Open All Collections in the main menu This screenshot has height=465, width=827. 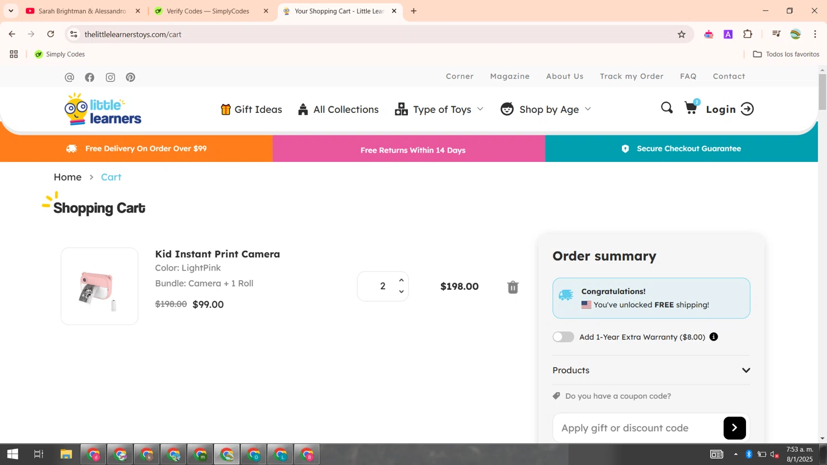click(338, 109)
